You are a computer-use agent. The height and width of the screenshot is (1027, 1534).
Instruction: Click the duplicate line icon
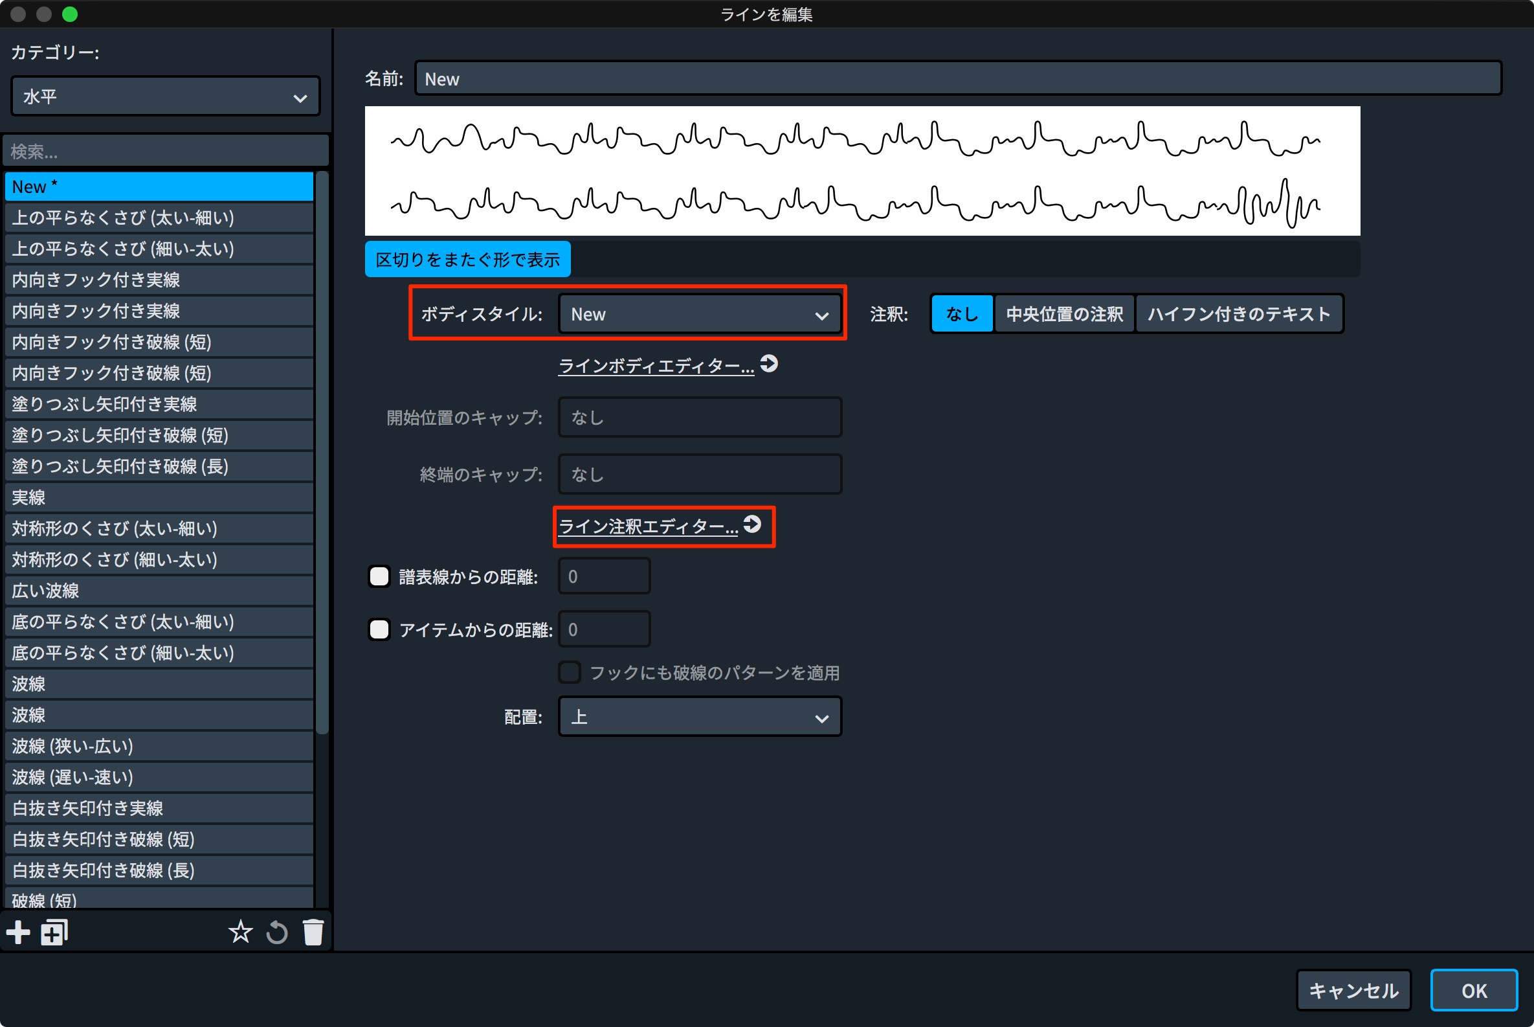point(54,932)
